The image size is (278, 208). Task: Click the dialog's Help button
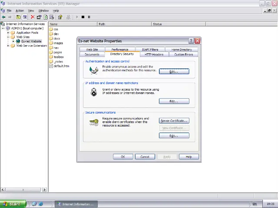(x=189, y=157)
